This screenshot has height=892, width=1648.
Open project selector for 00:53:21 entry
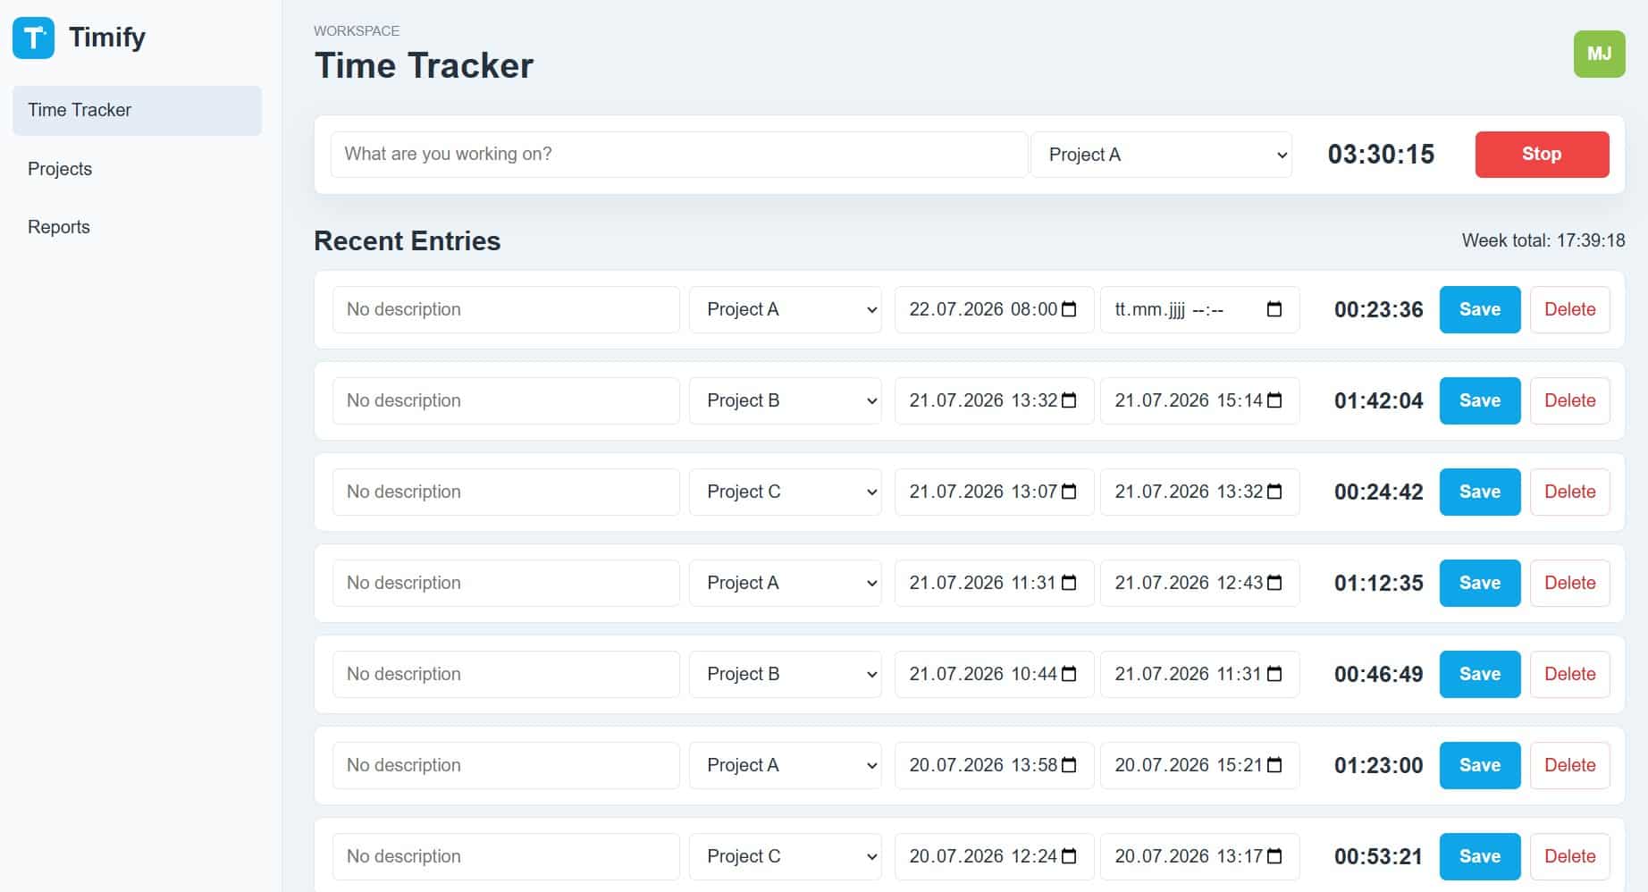(x=786, y=856)
